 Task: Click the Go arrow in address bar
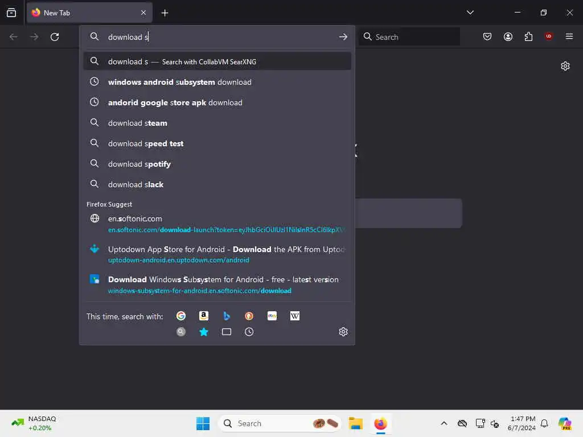click(x=343, y=37)
